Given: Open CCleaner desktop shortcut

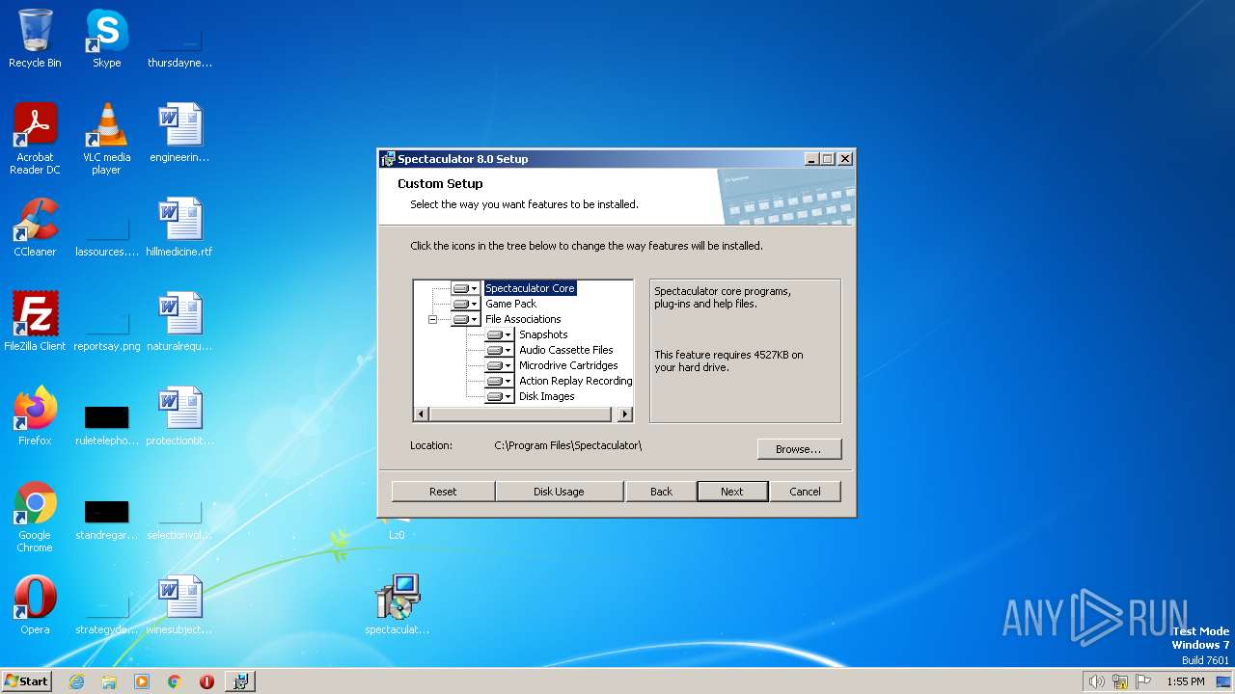Looking at the screenshot, I should click(35, 228).
